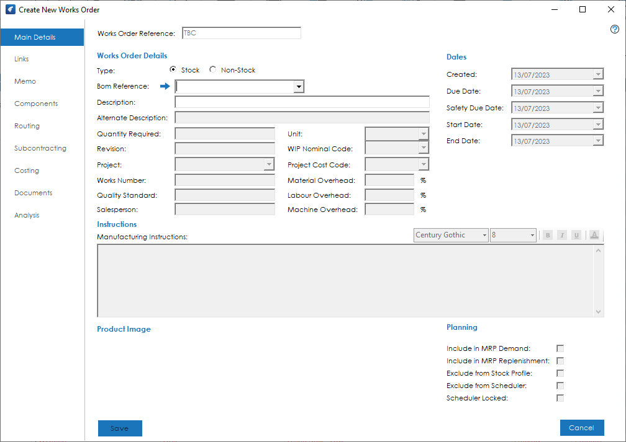Open the font color button
This screenshot has height=442, width=626.
tap(594, 235)
